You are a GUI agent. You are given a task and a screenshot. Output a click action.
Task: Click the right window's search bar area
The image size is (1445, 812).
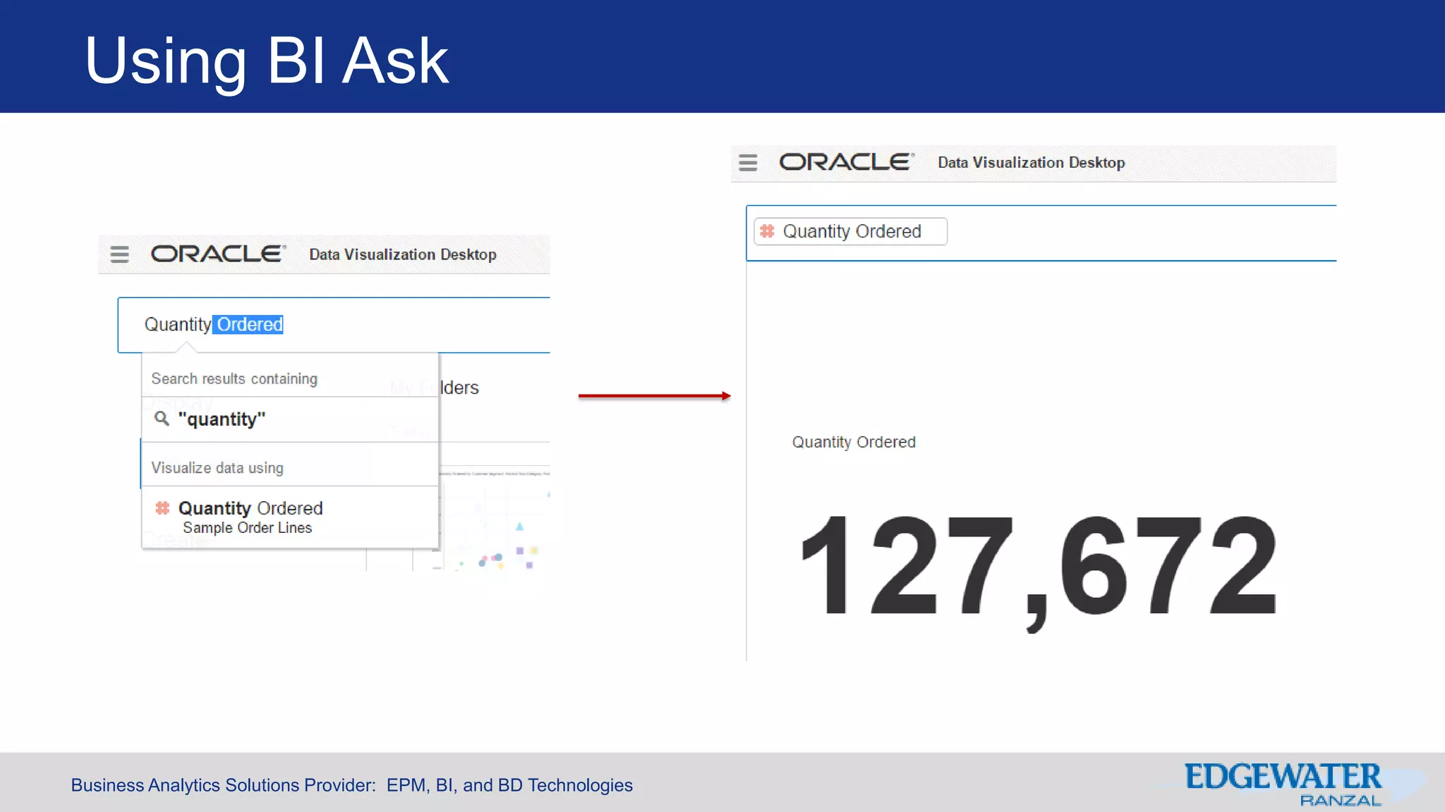coord(1041,233)
